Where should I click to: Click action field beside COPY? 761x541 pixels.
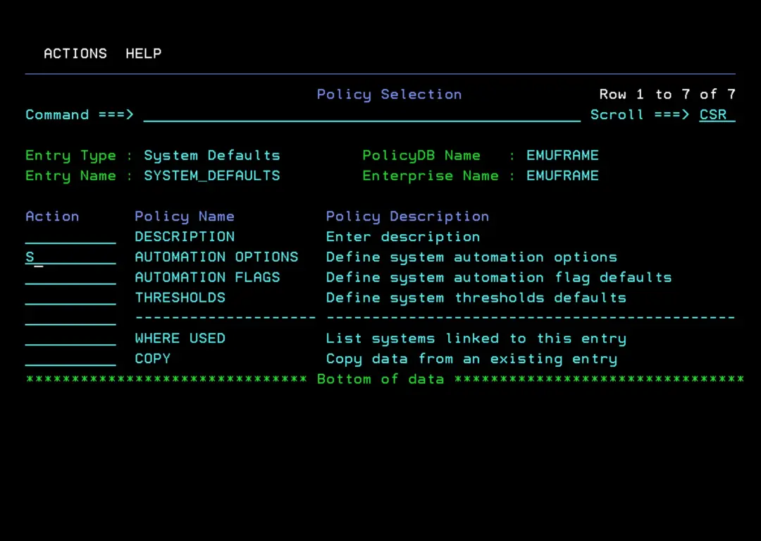(x=70, y=359)
